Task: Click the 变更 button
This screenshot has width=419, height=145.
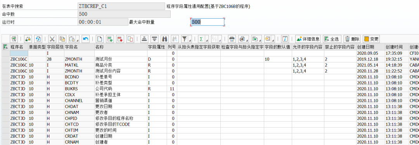Action: coord(371,39)
